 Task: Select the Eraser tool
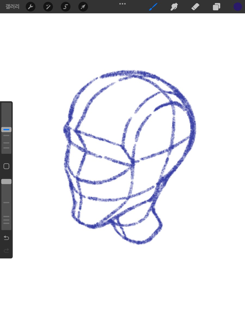point(195,7)
